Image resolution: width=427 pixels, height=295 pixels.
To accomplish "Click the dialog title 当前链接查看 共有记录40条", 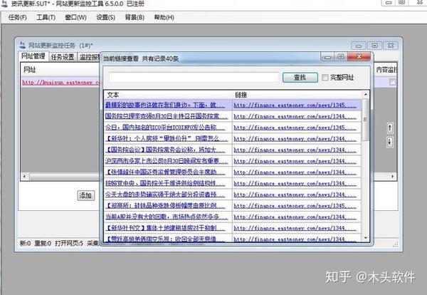I will (141, 58).
